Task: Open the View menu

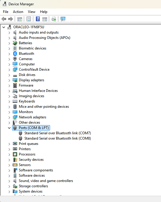Action: 31,12
